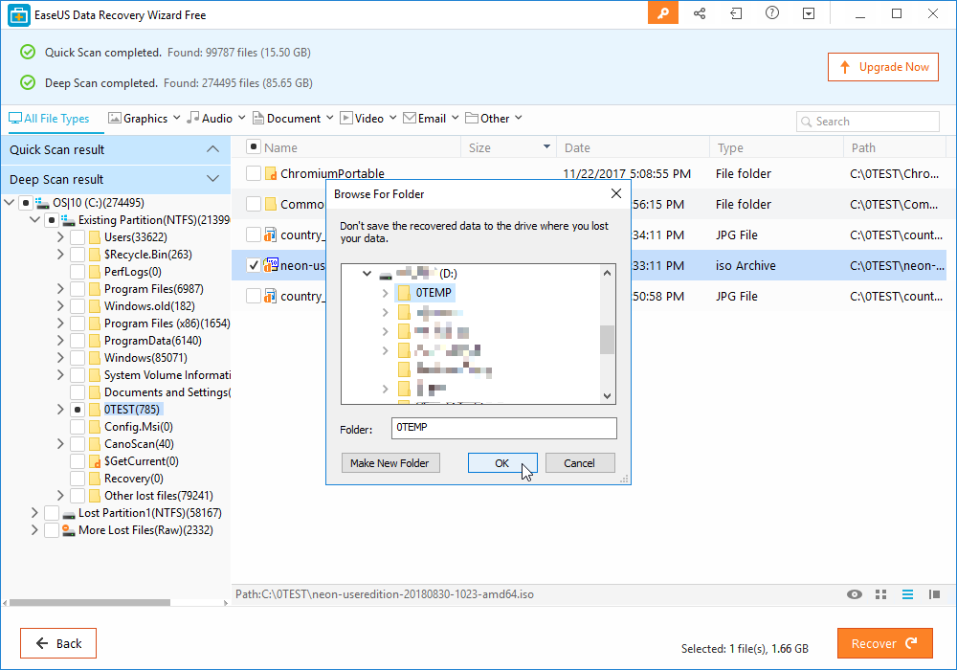
Task: Switch to list view icon
Action: [907, 594]
